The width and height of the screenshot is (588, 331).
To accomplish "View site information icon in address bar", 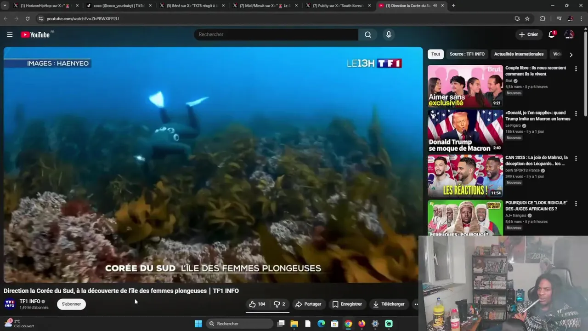I will [x=40, y=18].
